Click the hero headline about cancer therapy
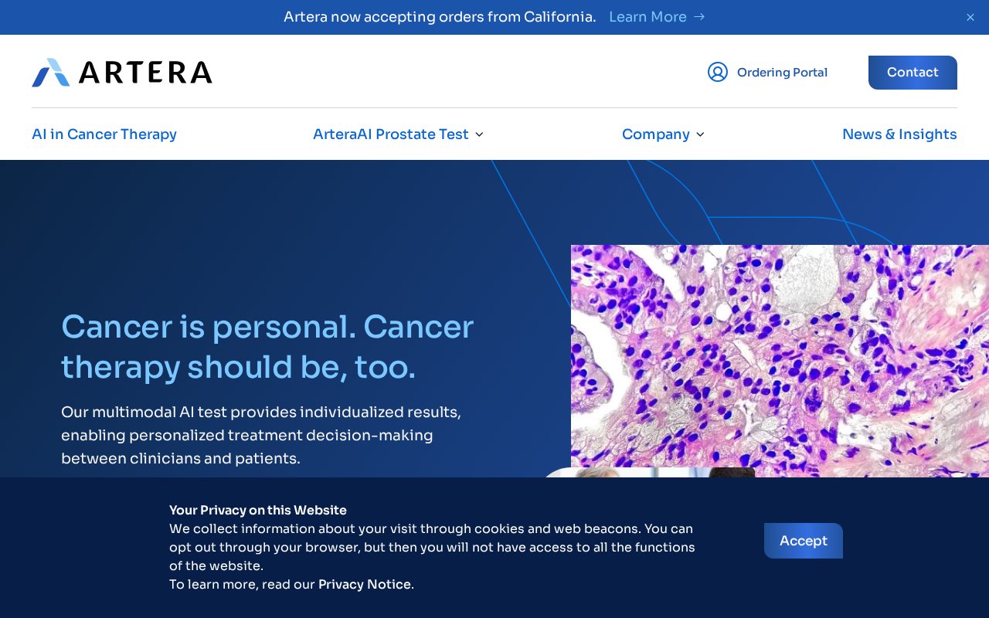This screenshot has height=618, width=989. tap(267, 347)
